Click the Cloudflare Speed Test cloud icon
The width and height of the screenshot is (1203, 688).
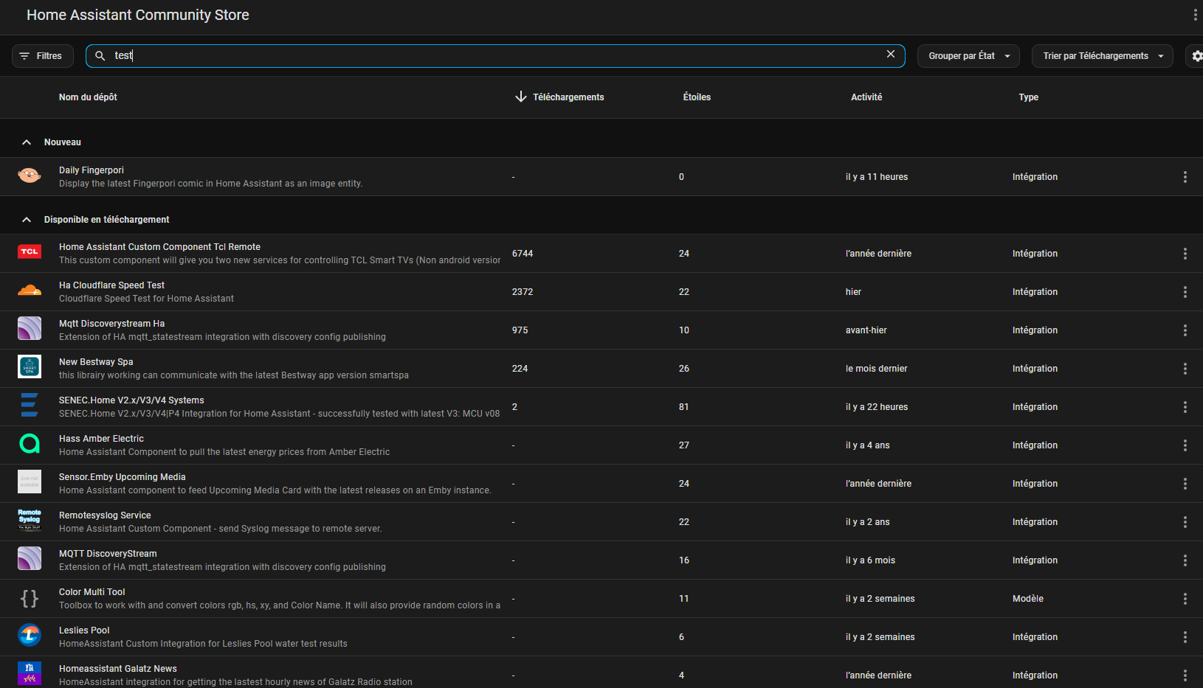[x=30, y=291]
